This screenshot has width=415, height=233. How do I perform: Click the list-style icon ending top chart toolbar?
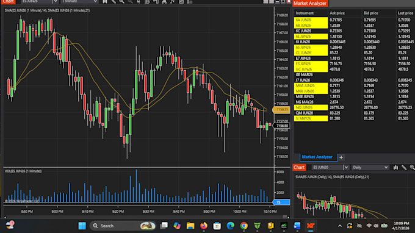pos(190,2)
